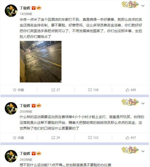Open 丁俊晖 username link on the third post
The width and height of the screenshot is (150, 167).
[x=25, y=154]
